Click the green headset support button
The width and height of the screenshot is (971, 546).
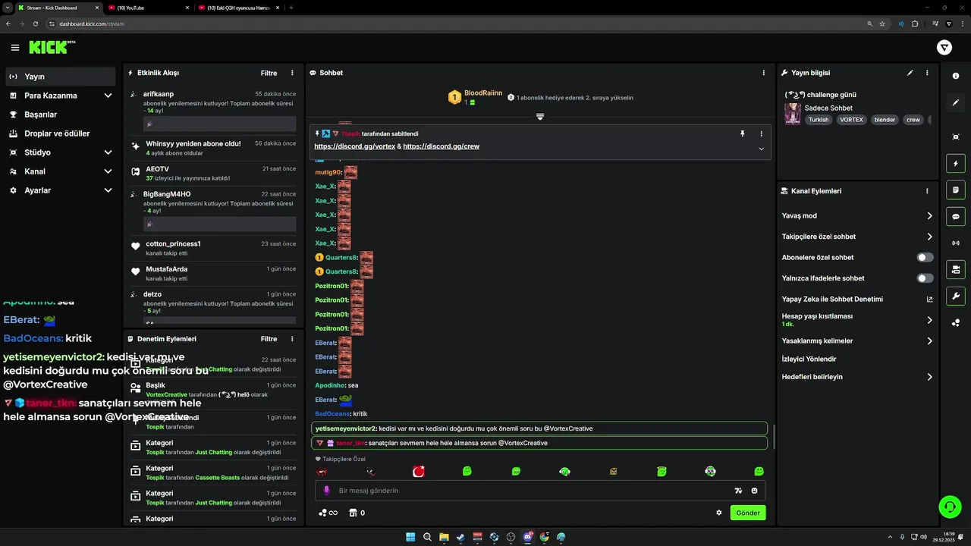[x=950, y=506]
